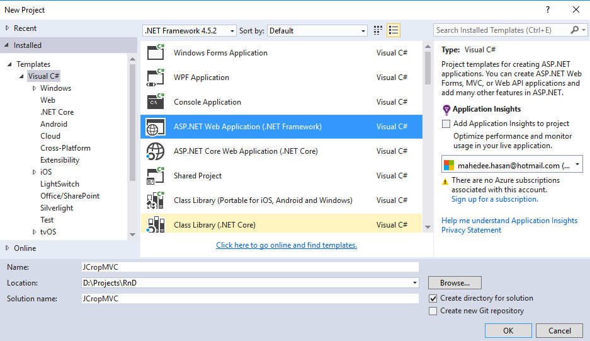
Task: Click the Shared Project template icon
Action: [156, 176]
